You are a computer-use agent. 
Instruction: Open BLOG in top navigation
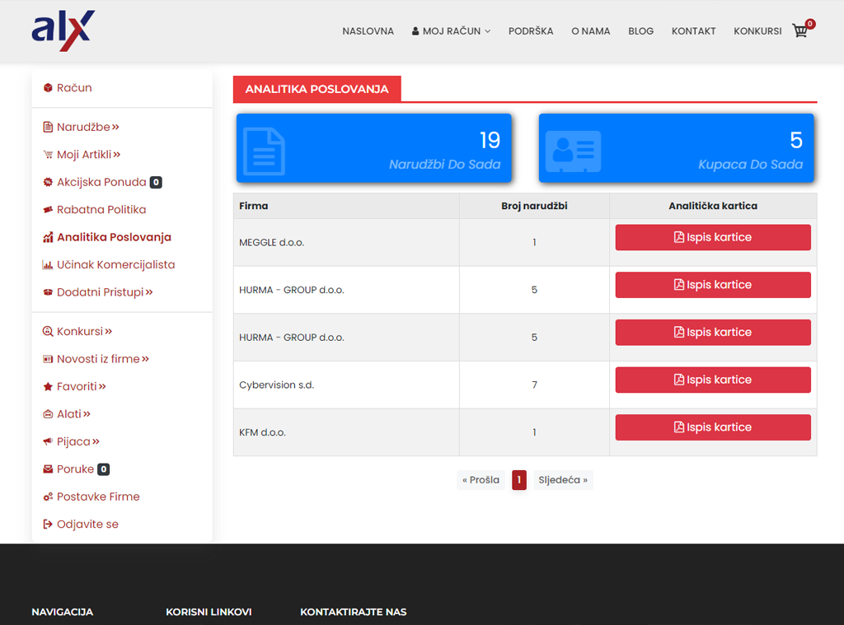coord(640,31)
